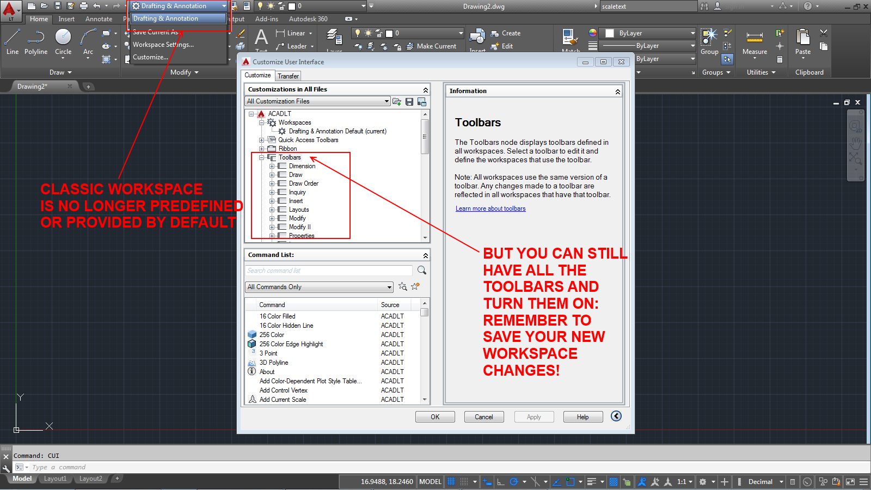Click the Apply button
This screenshot has height=490, width=871.
click(534, 417)
